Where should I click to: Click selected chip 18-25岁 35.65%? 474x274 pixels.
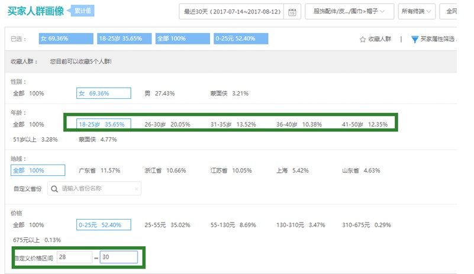(124, 38)
